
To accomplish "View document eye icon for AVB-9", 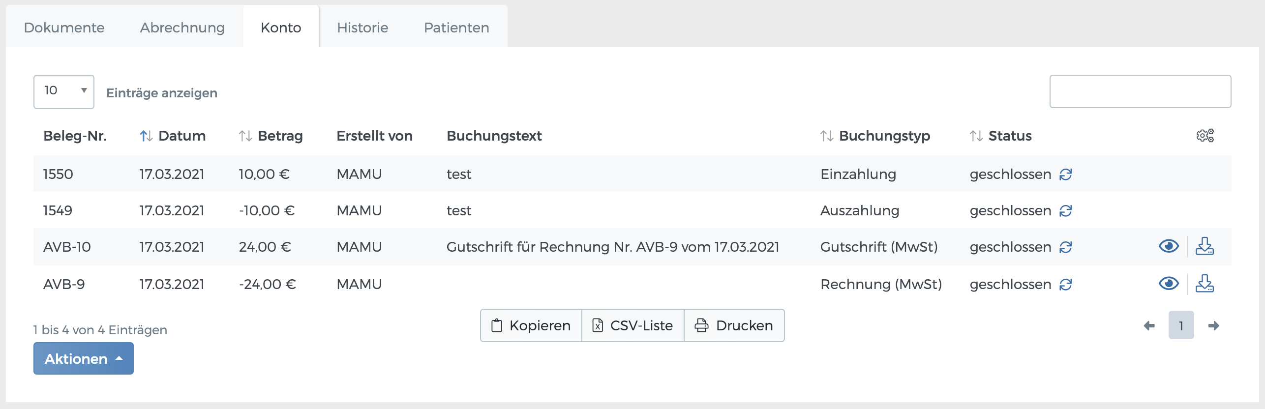I will pos(1169,283).
